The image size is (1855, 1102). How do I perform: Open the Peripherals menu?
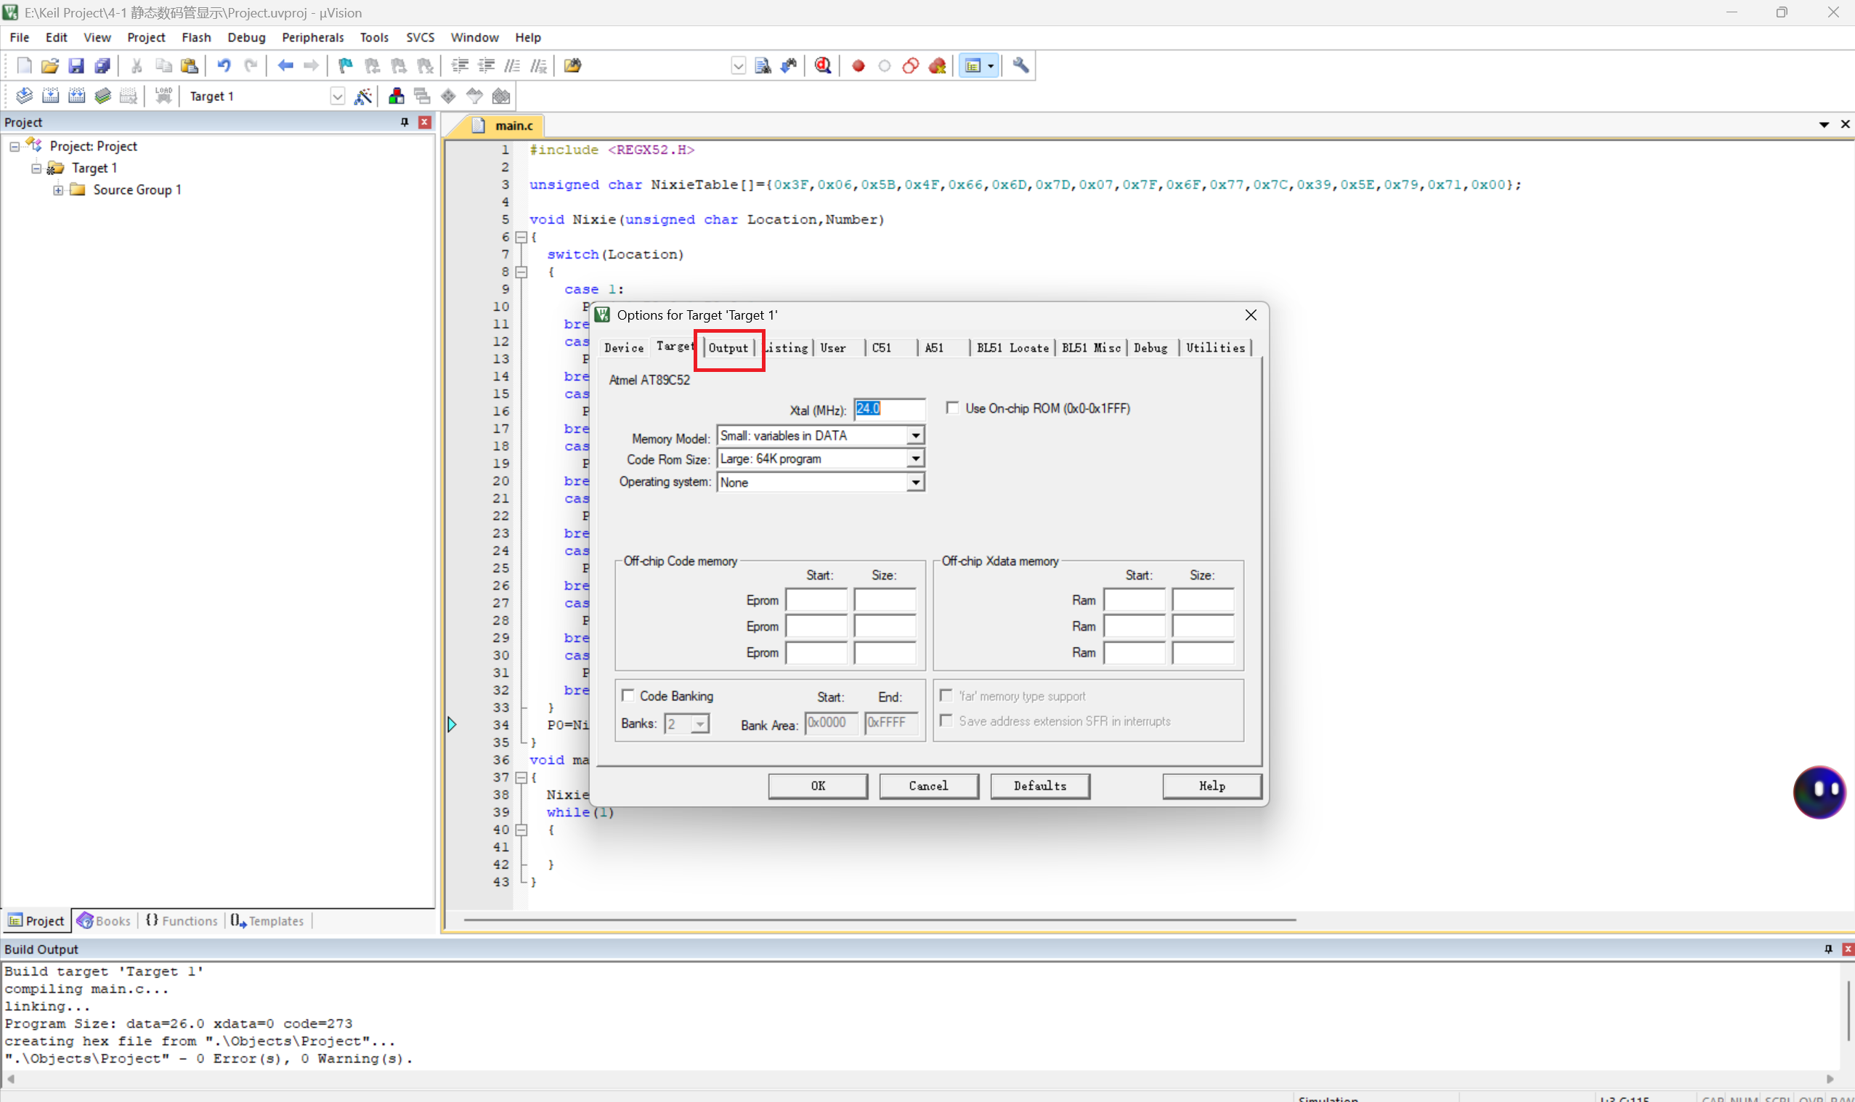[312, 37]
